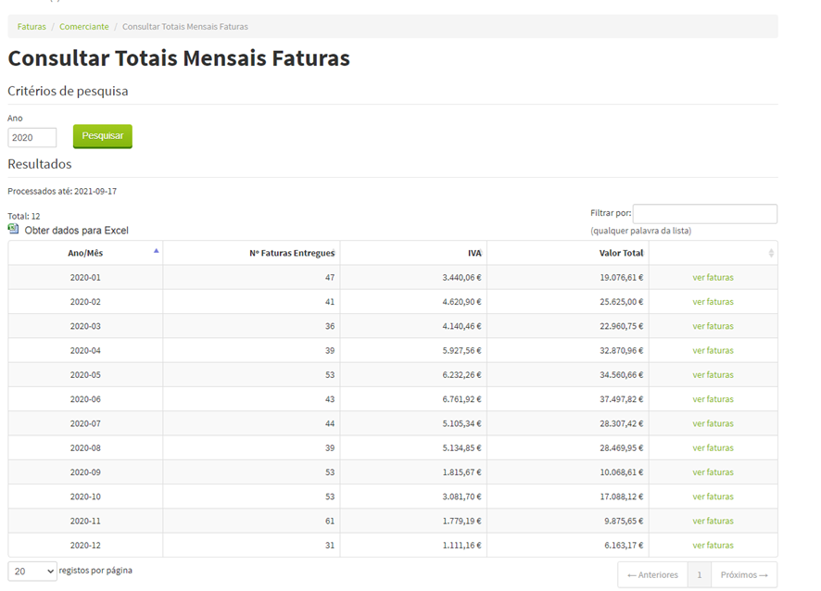Click the Excel icon next to Obter dados
The height and width of the screenshot is (591, 821).
click(x=13, y=229)
